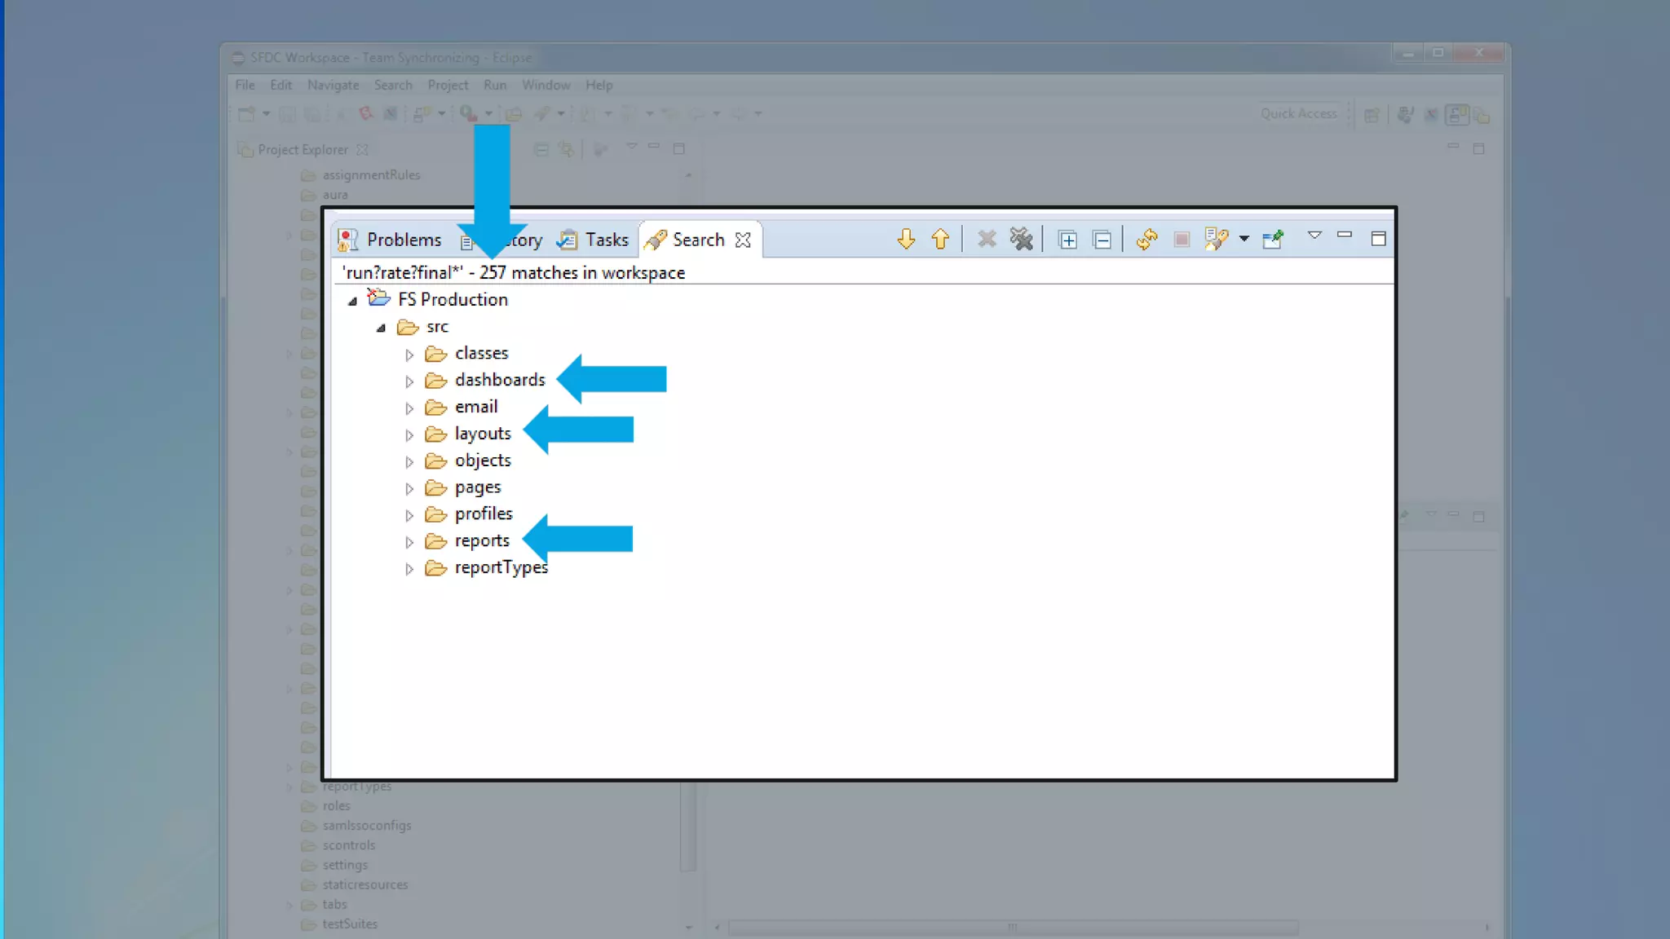Open Search view menu triangle
The height and width of the screenshot is (939, 1670).
[1314, 236]
